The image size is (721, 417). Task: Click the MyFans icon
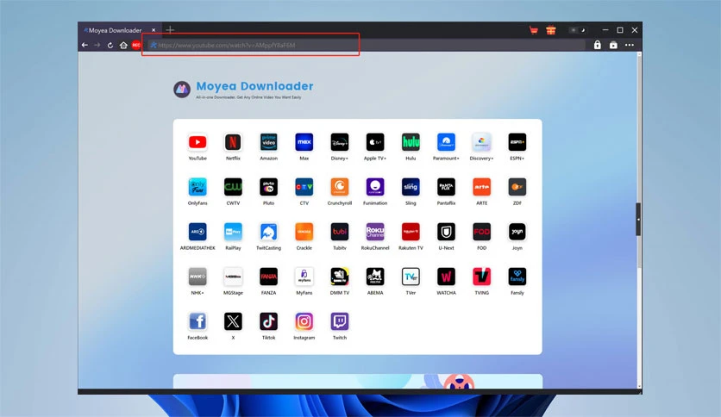pos(304,277)
